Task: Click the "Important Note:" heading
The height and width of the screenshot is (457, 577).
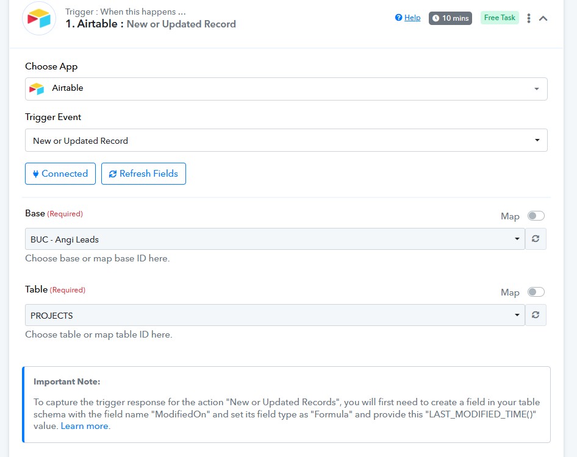Action: point(66,381)
